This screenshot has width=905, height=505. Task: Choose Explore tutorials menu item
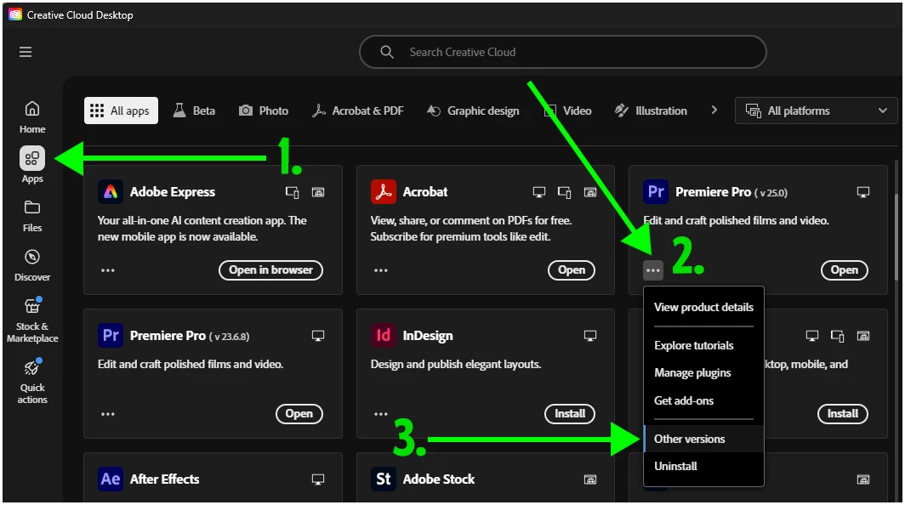click(703, 345)
